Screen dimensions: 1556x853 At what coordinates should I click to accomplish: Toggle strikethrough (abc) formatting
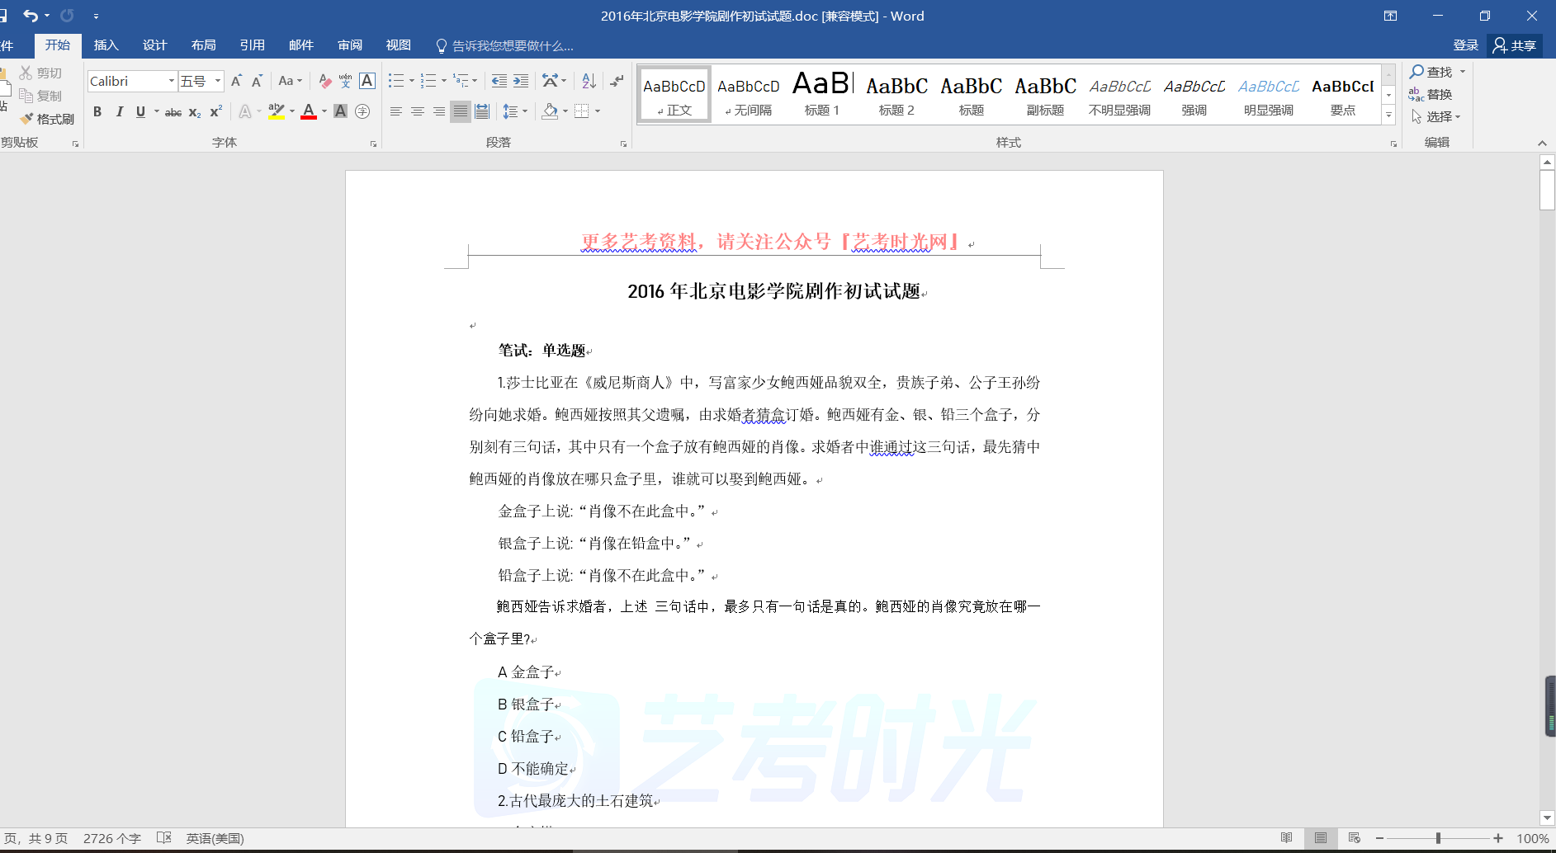coord(173,112)
